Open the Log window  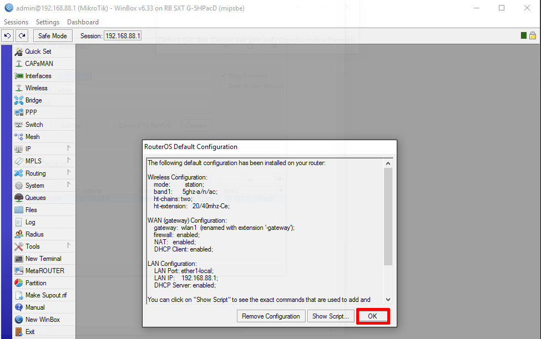(44, 222)
